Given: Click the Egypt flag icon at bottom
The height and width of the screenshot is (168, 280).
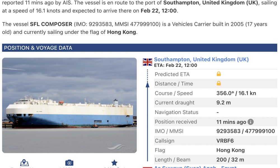Looking at the screenshot, I should coord(148,167).
